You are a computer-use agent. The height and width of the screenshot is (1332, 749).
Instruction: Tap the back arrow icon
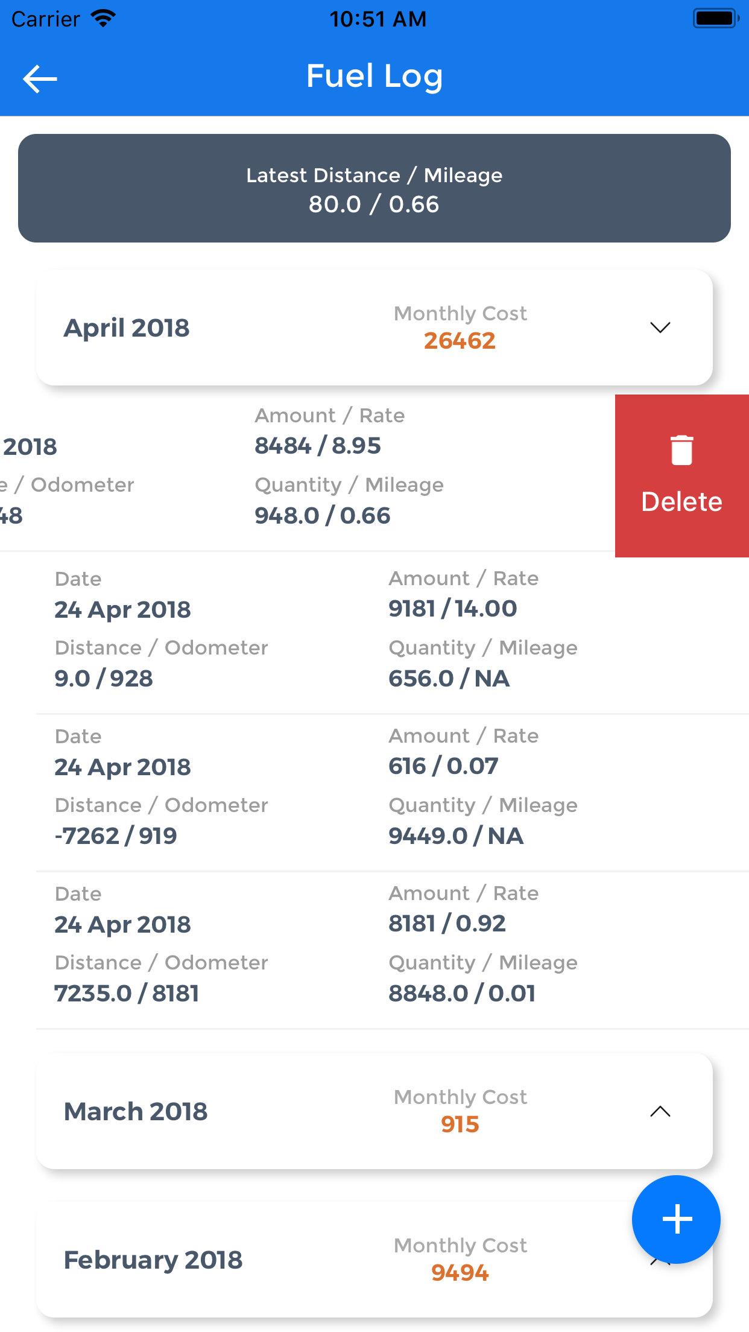click(40, 78)
